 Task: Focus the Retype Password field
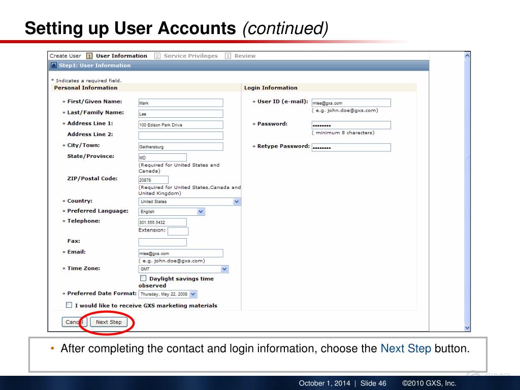point(351,147)
